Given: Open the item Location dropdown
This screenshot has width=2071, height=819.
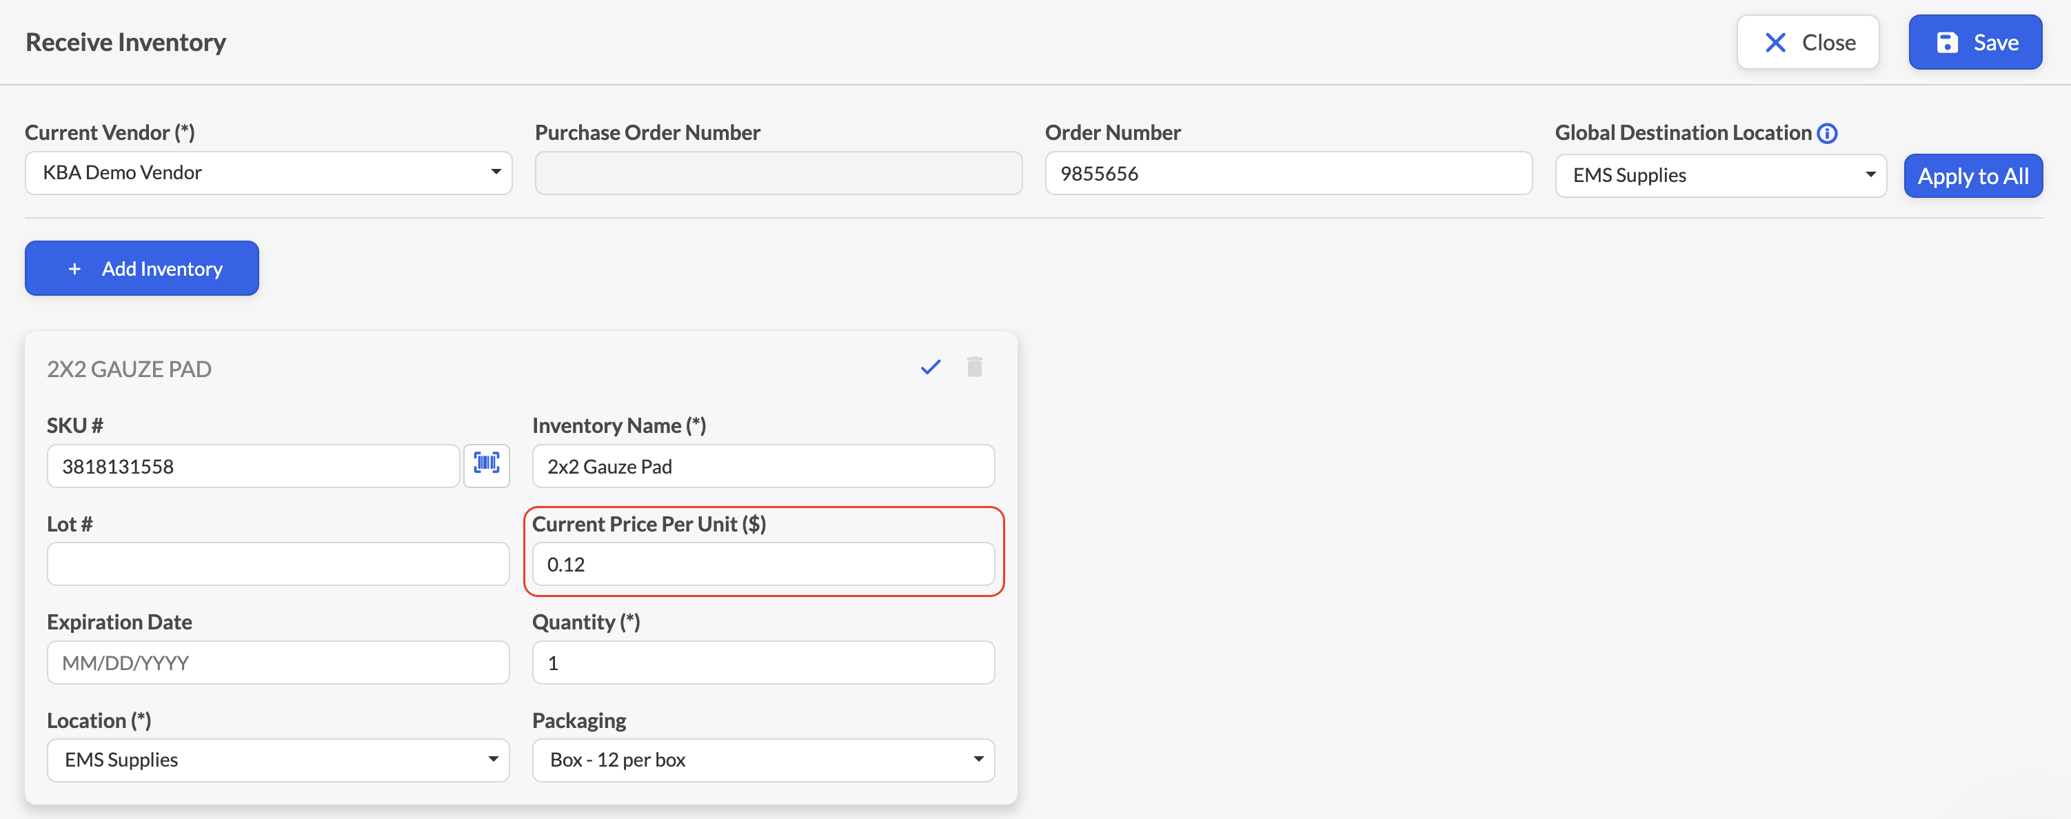Looking at the screenshot, I should point(278,760).
